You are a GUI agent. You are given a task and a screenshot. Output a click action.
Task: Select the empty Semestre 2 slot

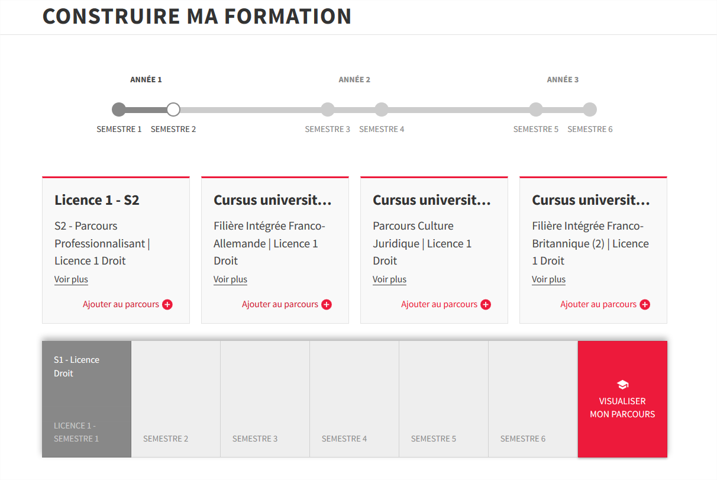[x=176, y=399]
